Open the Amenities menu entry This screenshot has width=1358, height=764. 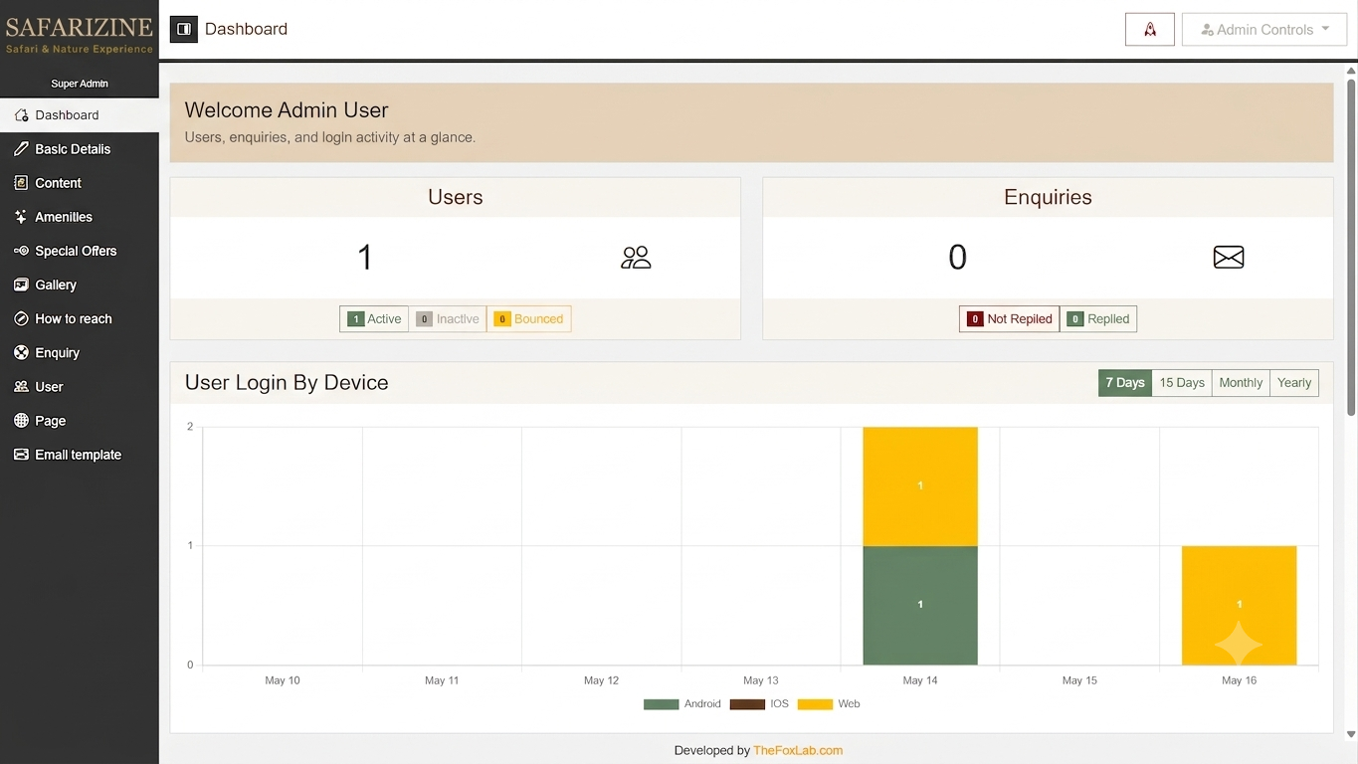click(x=80, y=217)
